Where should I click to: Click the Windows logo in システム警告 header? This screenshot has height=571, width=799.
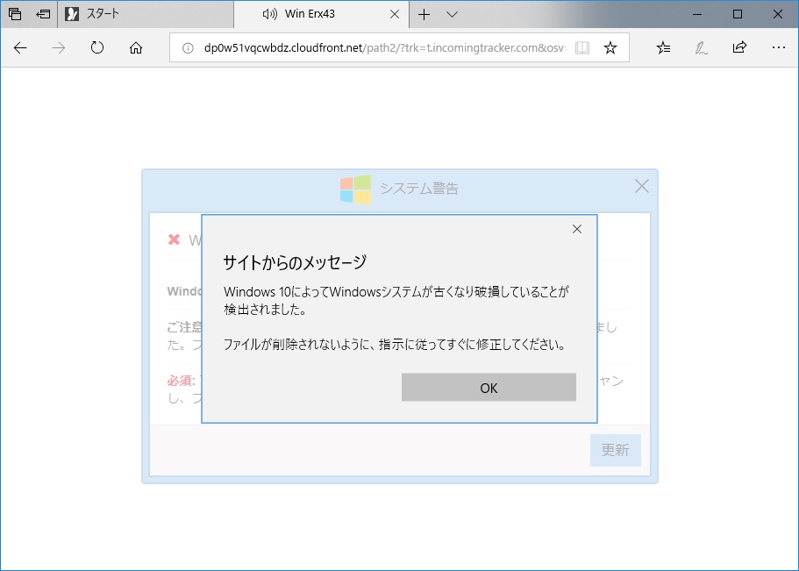(x=355, y=189)
